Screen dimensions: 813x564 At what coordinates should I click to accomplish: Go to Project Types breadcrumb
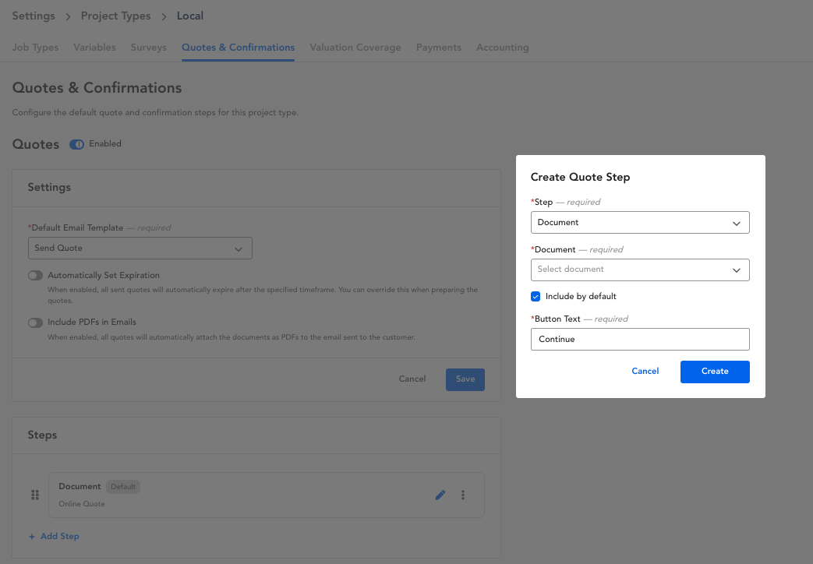coord(115,16)
